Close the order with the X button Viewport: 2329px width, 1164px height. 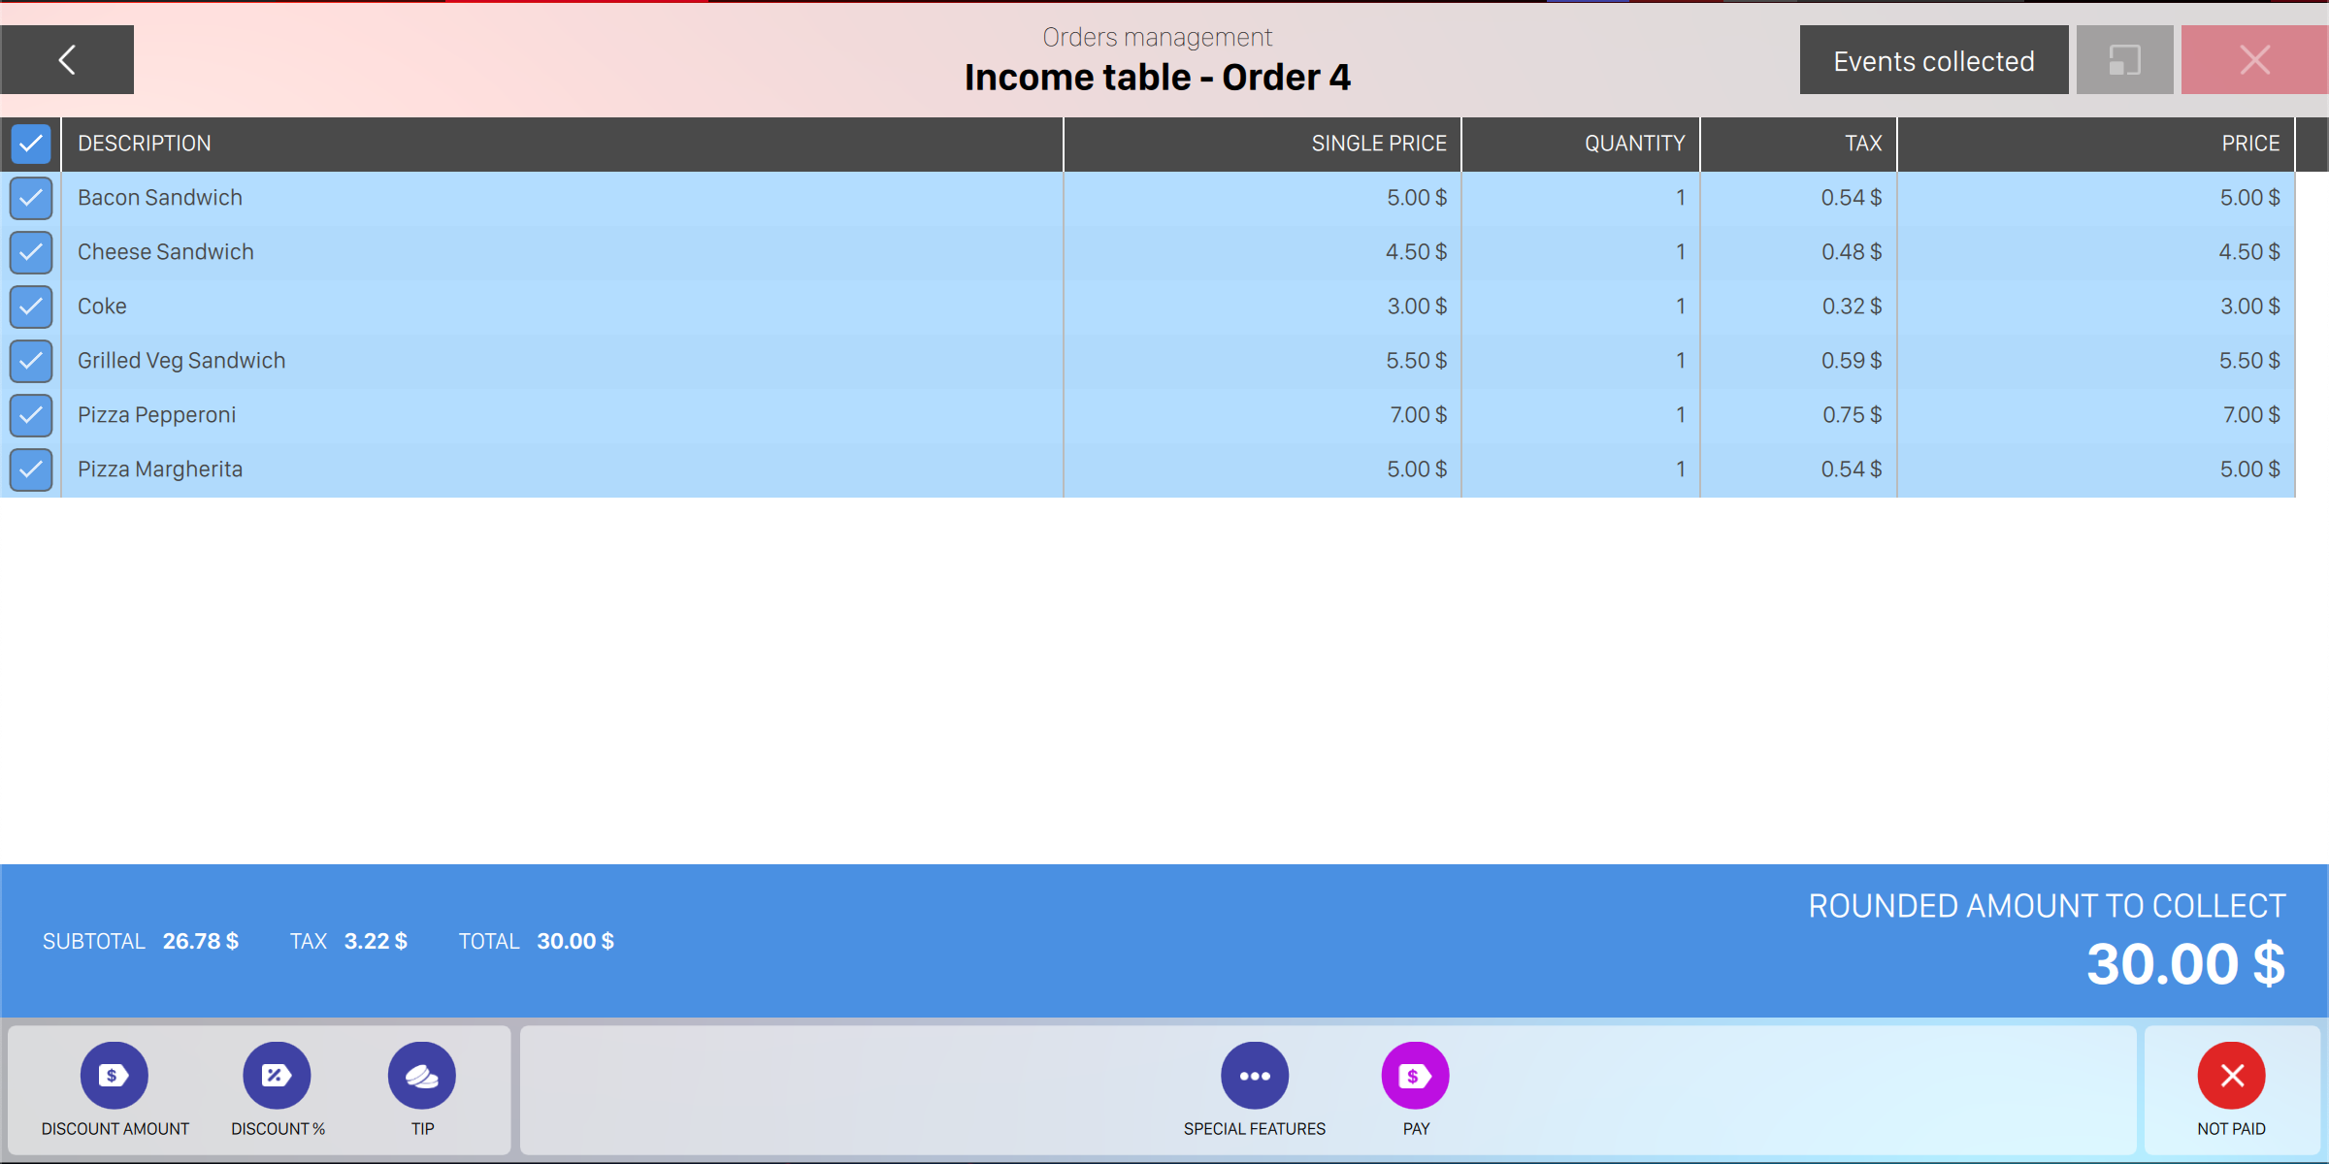click(x=2254, y=60)
